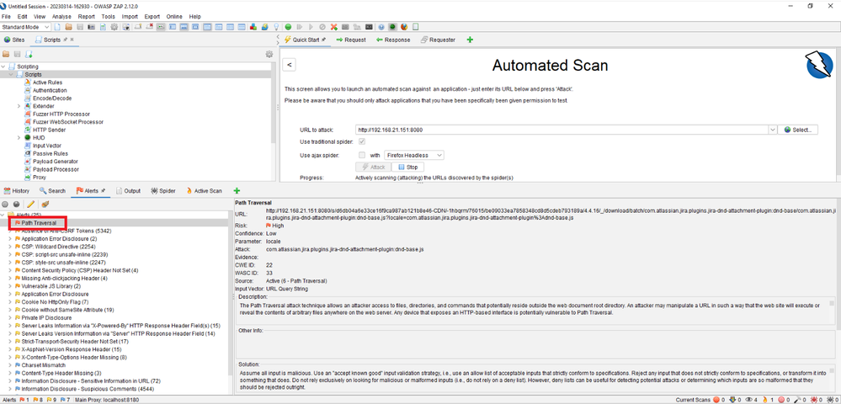Screen dimensions: 841x404
Task: Switch to the Active Scan tab
Action: pyautogui.click(x=204, y=190)
